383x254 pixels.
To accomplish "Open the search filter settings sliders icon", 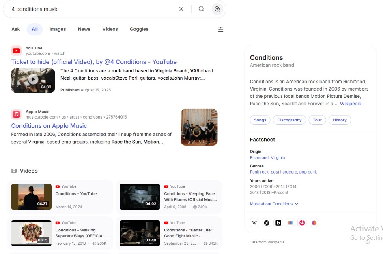I will pos(221,30).
